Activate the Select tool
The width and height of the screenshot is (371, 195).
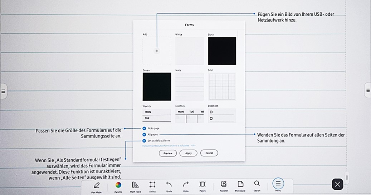click(x=152, y=185)
